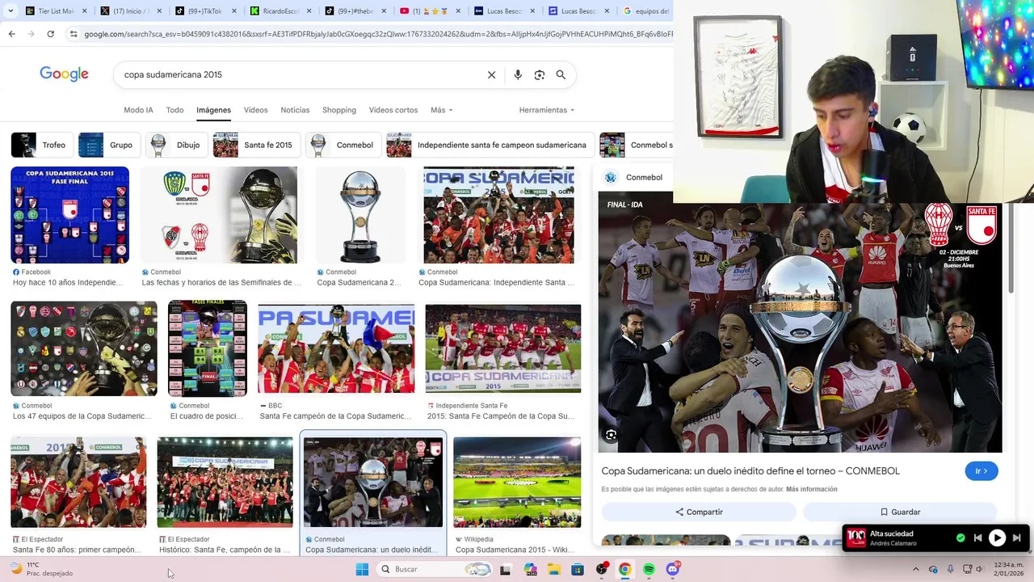Filter images by the Santa fe 2015 chip
The width and height of the screenshot is (1034, 582).
coord(256,145)
